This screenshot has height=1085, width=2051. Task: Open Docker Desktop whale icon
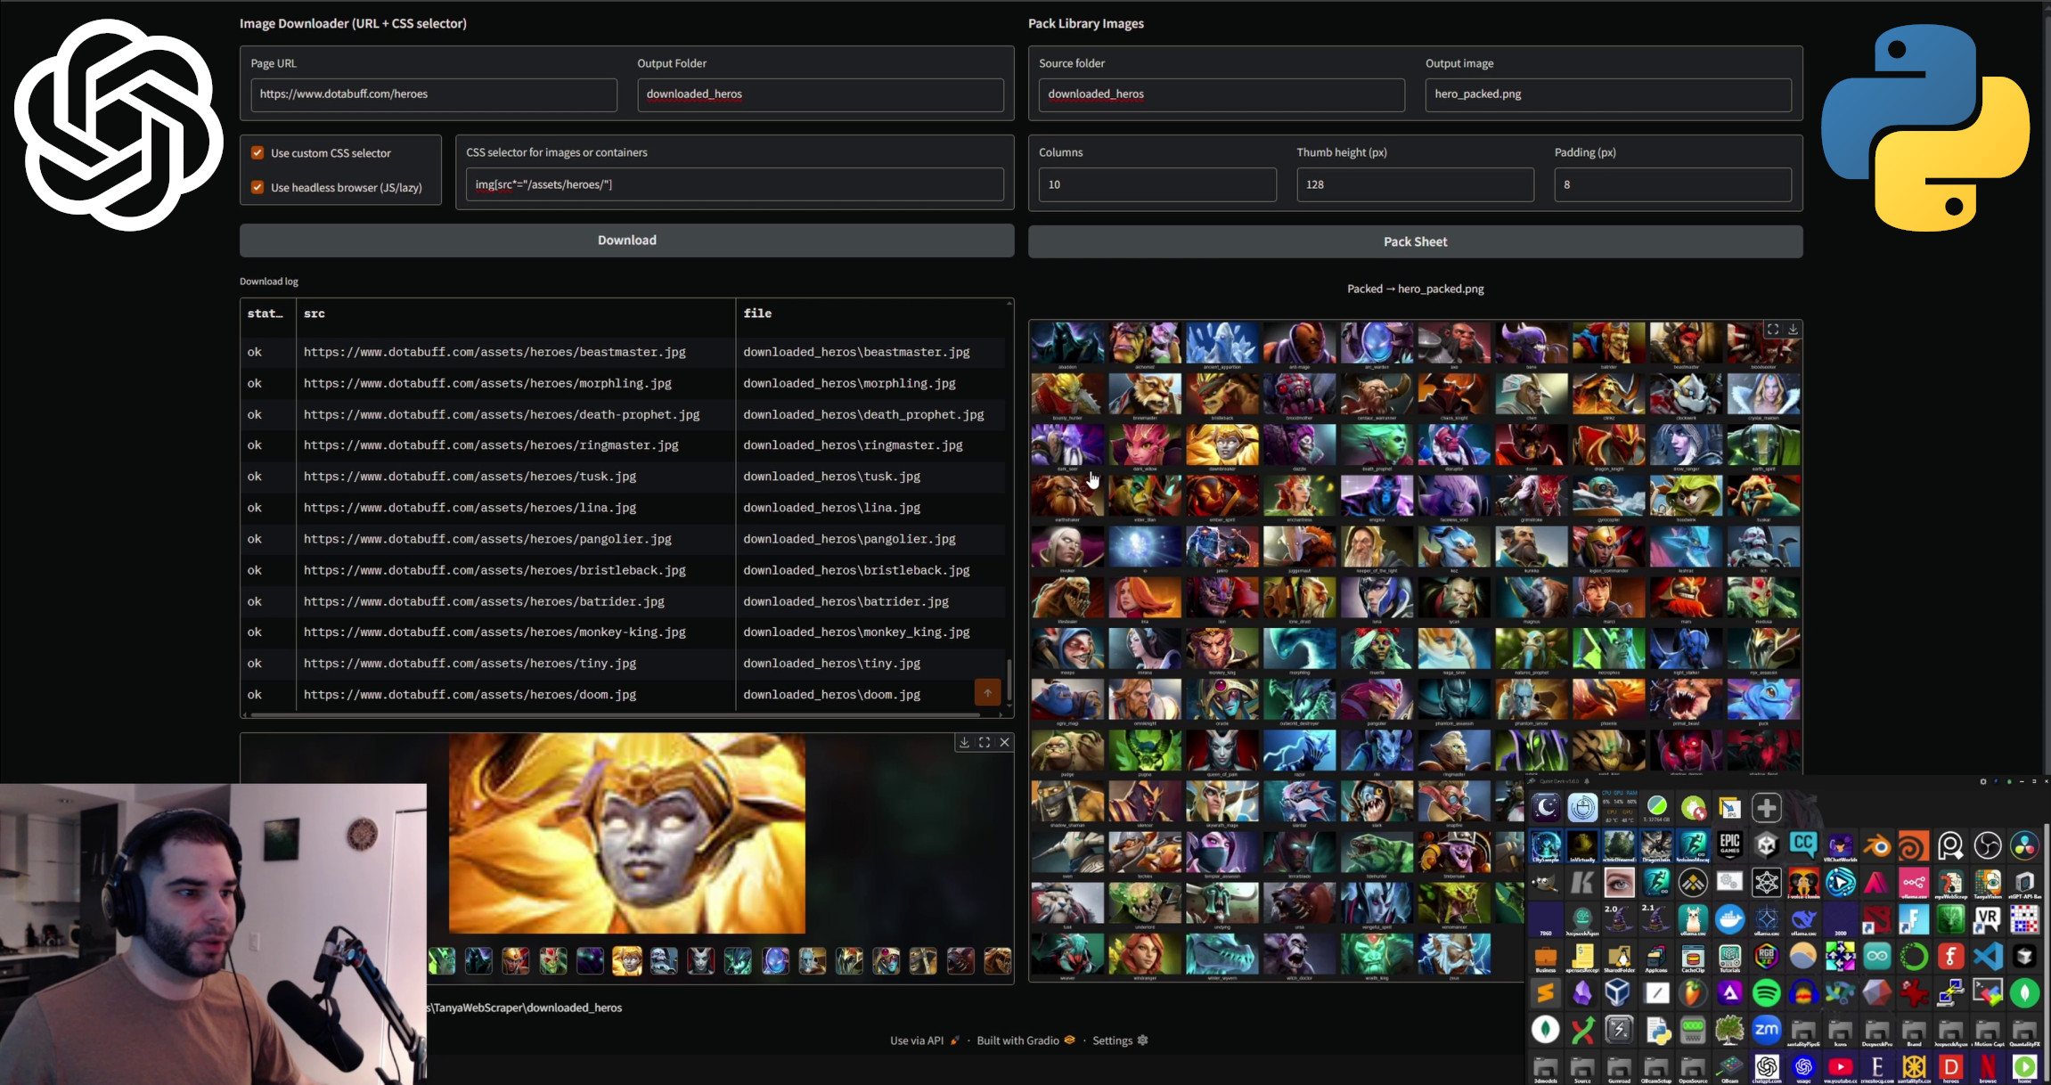tap(1730, 919)
